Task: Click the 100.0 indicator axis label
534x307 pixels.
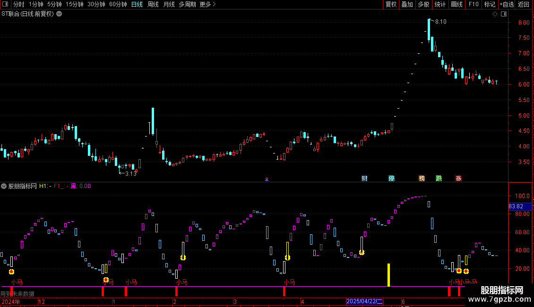Action: point(522,196)
